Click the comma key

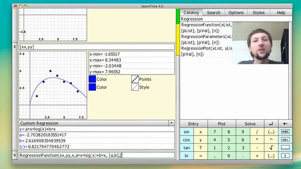(x=214, y=156)
